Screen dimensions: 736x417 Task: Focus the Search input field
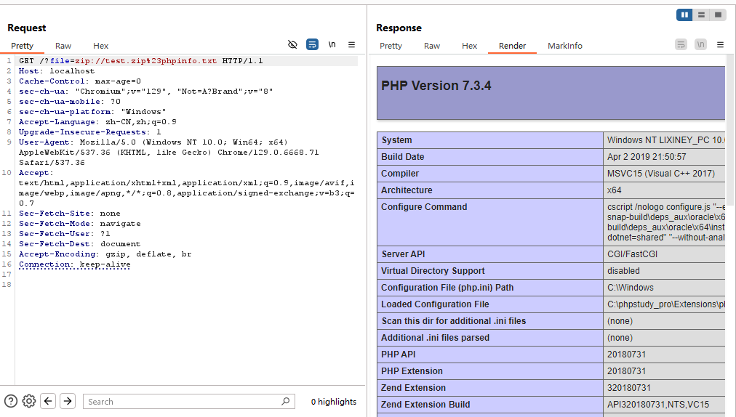(x=182, y=402)
